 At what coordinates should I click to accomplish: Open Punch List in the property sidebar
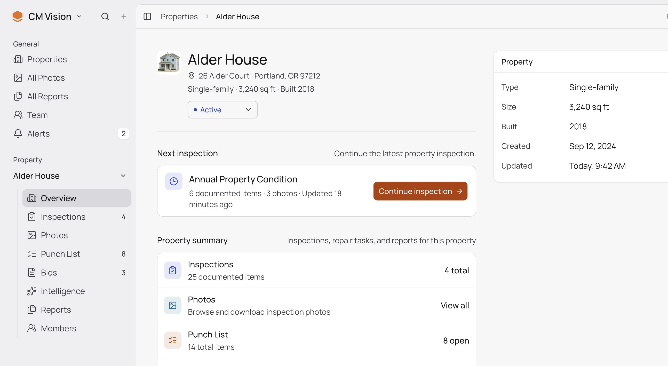(77, 254)
